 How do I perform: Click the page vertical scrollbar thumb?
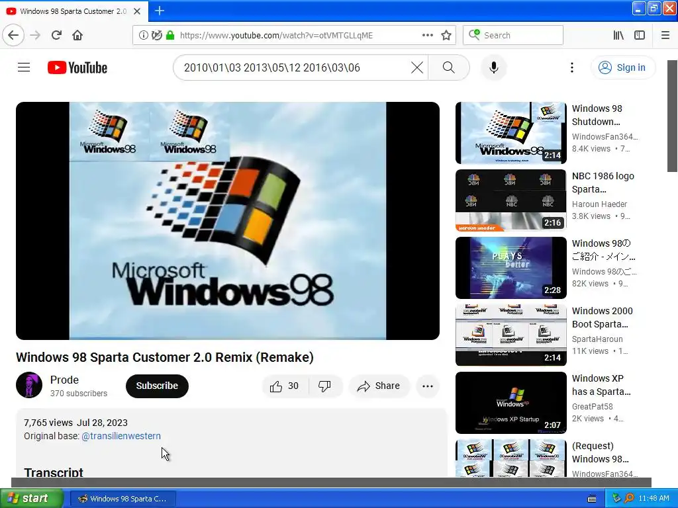coord(673,116)
